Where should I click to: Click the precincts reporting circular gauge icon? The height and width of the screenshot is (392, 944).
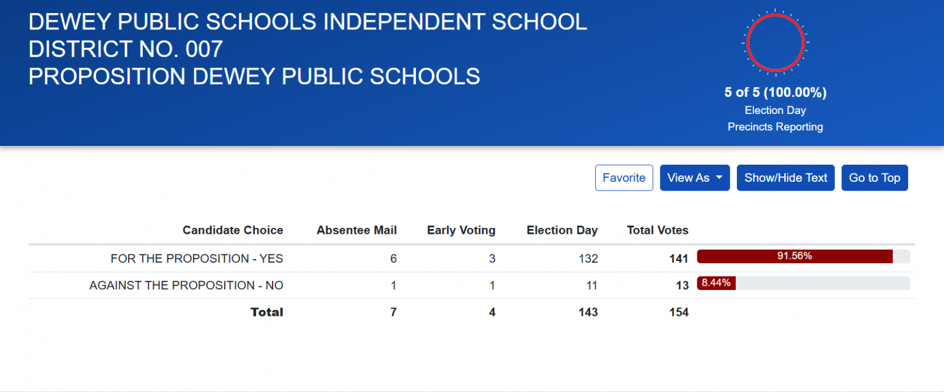[x=775, y=43]
